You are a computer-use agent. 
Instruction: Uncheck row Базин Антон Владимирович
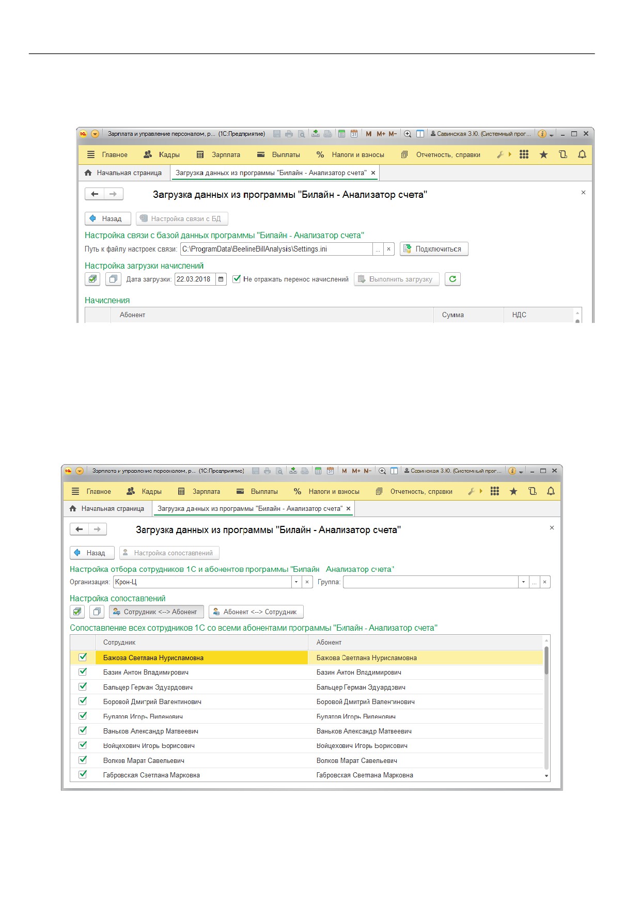(x=83, y=672)
